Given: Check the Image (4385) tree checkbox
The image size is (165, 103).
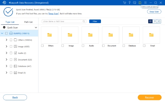Looking at the screenshot, I should (x=11, y=46).
